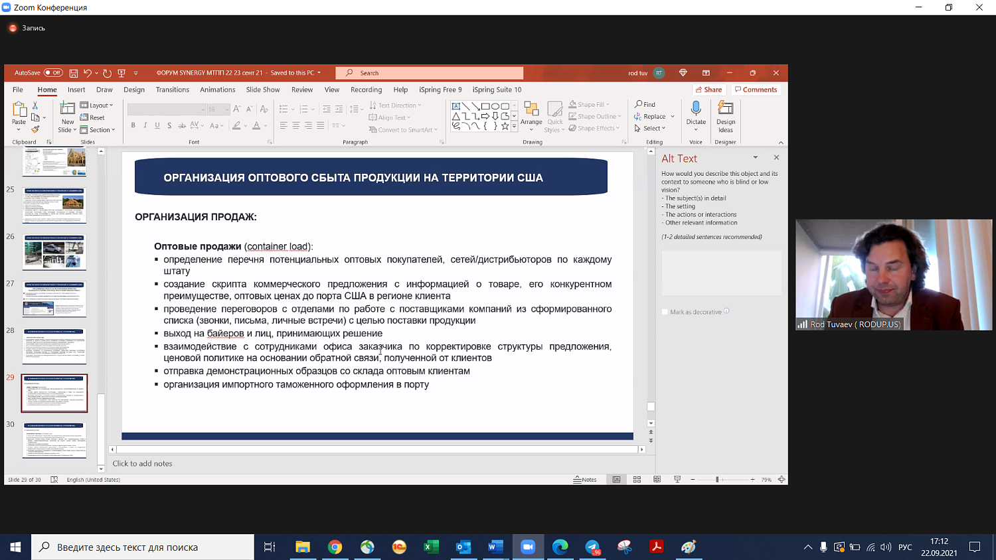The height and width of the screenshot is (560, 996).
Task: Open Zoom app in taskbar
Action: pos(528,547)
